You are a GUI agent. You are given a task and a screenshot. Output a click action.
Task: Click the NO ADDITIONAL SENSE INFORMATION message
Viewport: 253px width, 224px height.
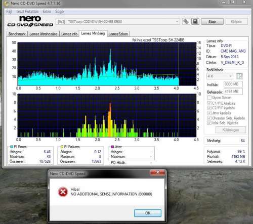point(111,194)
